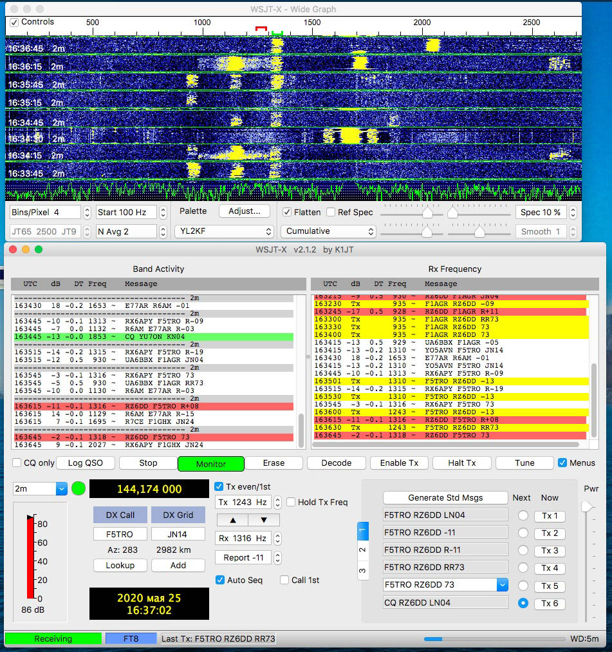
Task: Click the green 'CQ YU7ON KN04' decode line
Action: (154, 337)
